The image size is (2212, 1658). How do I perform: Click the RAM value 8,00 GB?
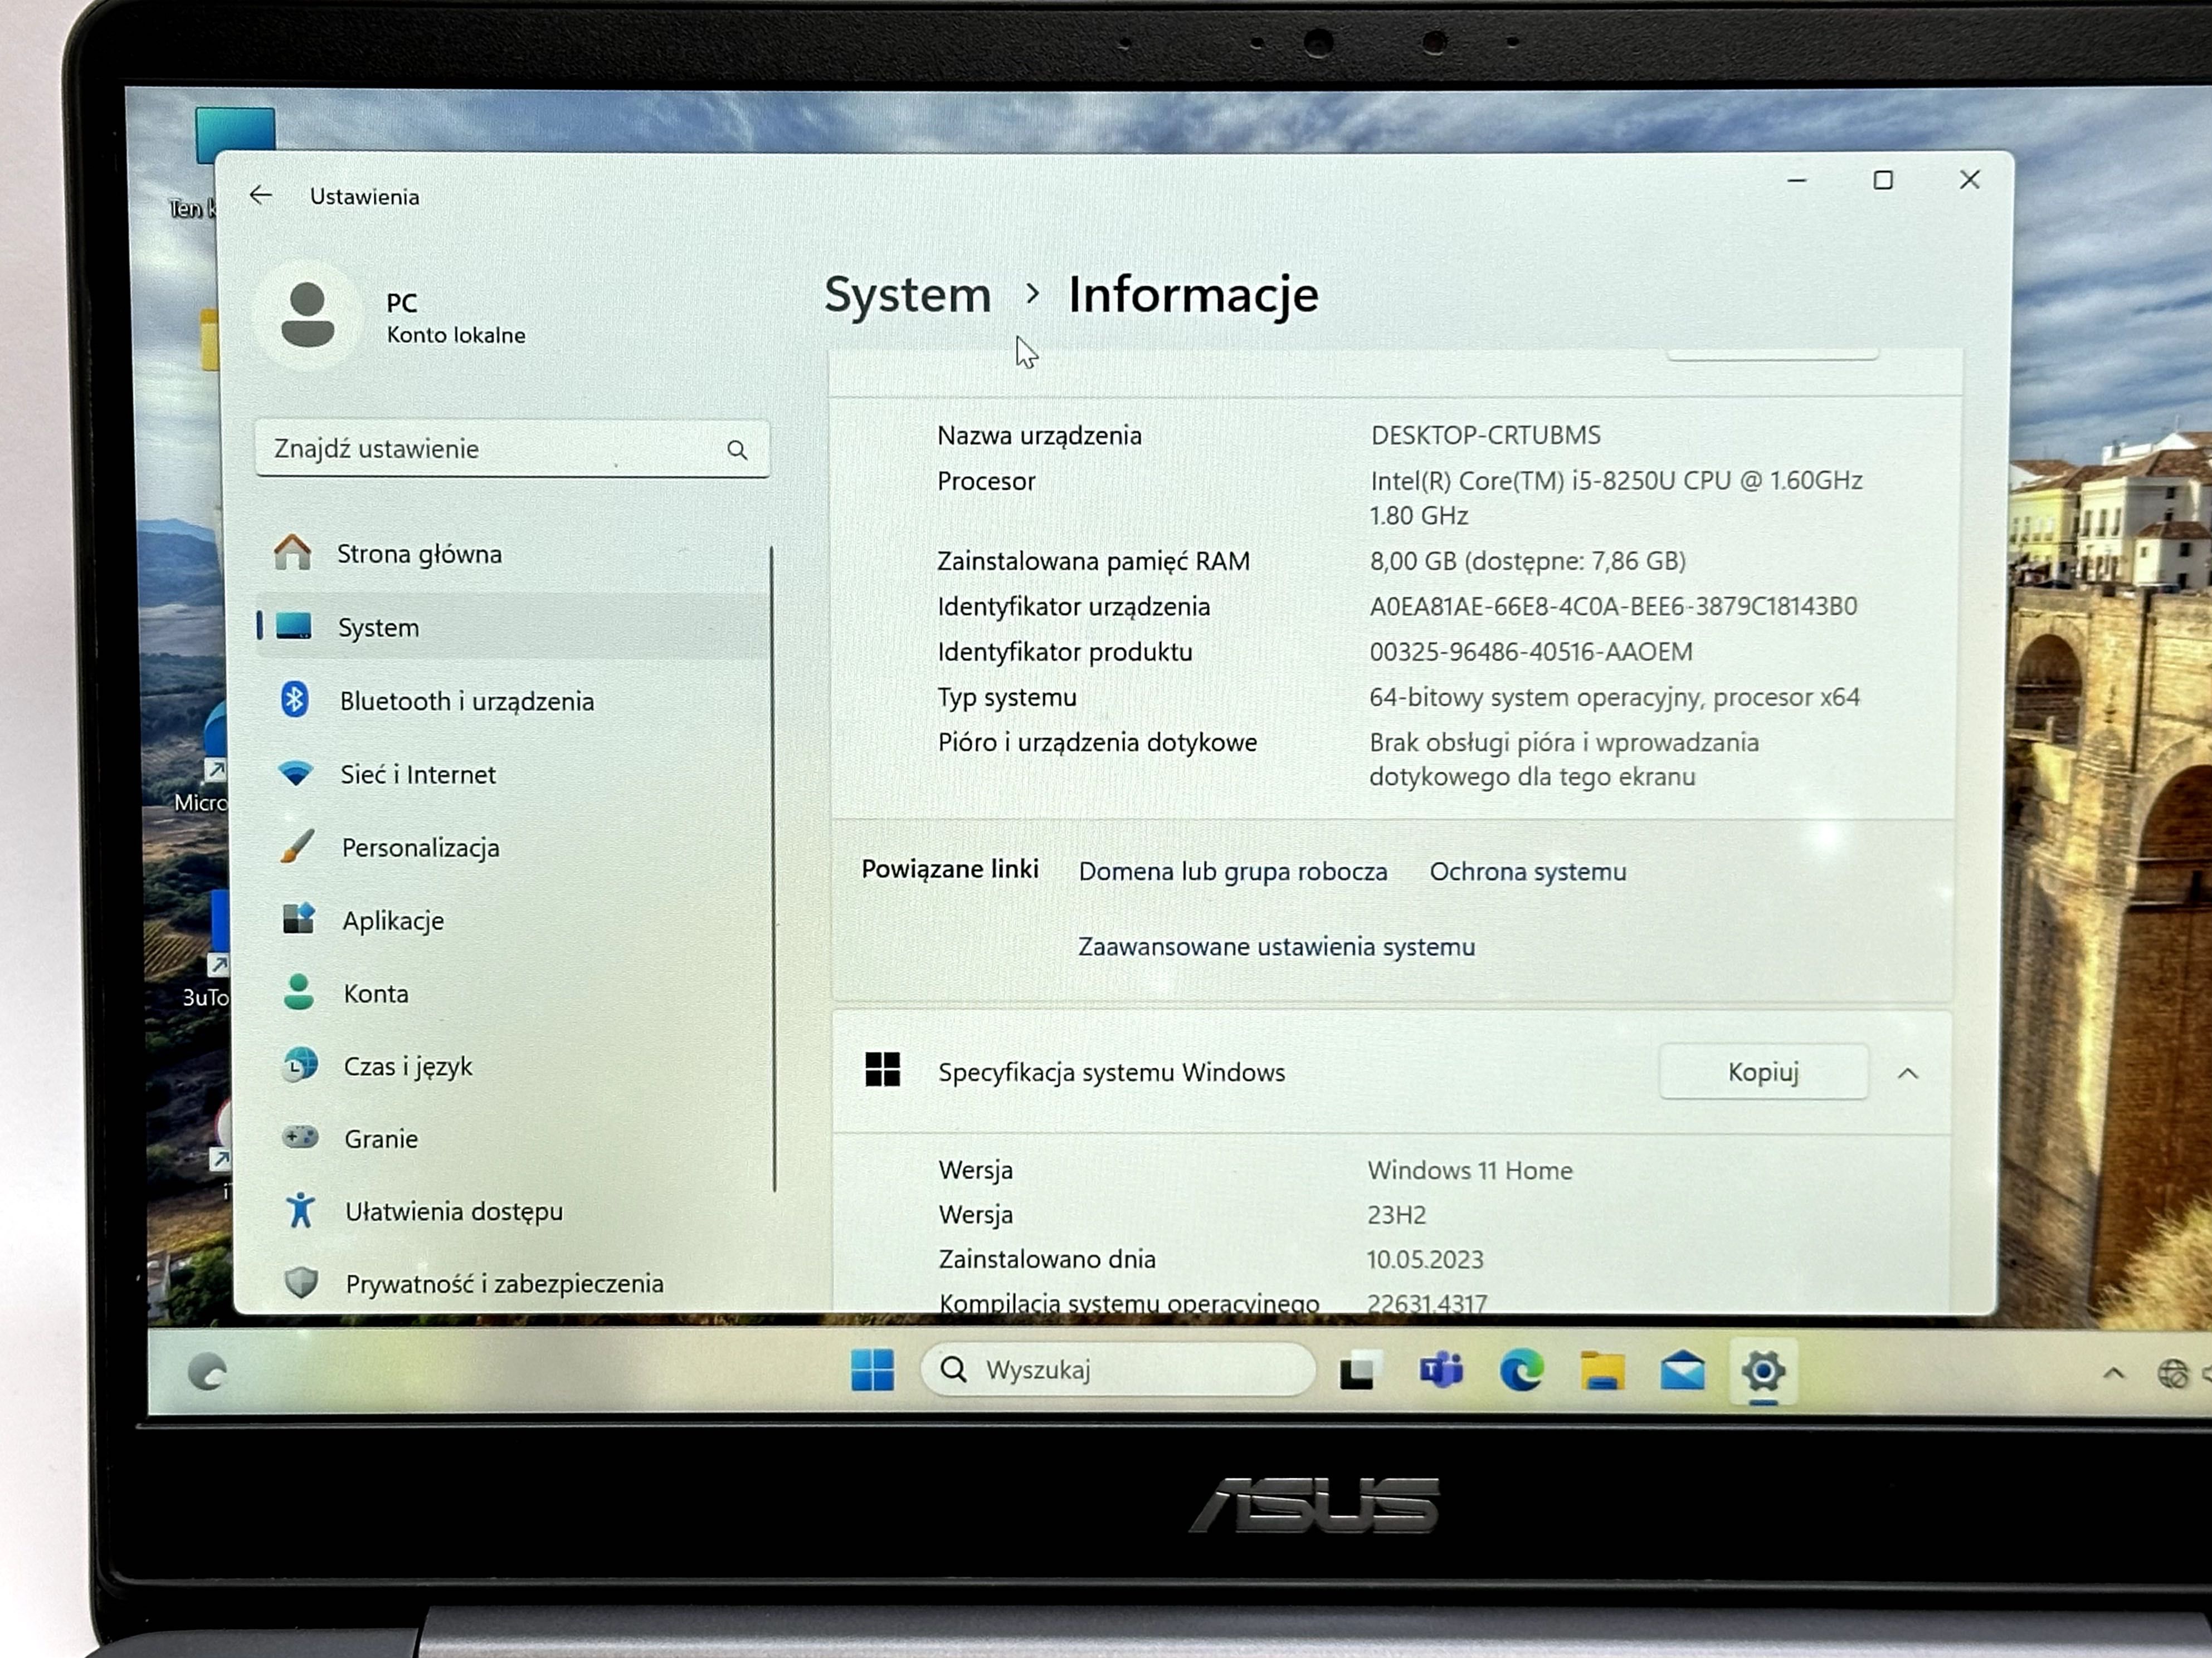click(x=1527, y=561)
